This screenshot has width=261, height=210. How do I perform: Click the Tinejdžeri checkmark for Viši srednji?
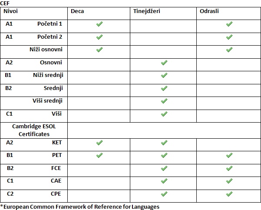click(x=164, y=101)
